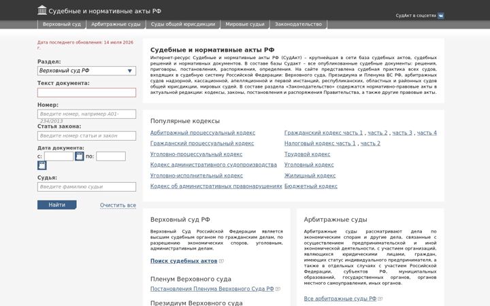Click the Поиск судебных актов link
Viewport: 490px width, 306px height.
[x=184, y=260]
